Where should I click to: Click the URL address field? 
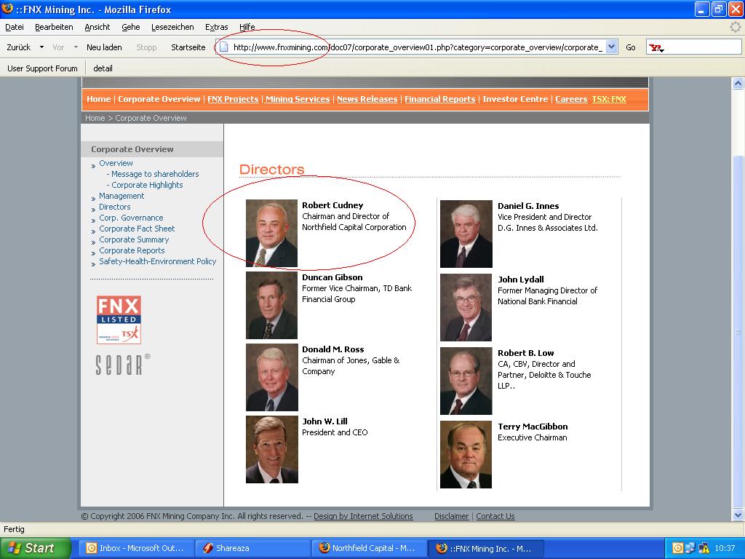pyautogui.click(x=418, y=47)
